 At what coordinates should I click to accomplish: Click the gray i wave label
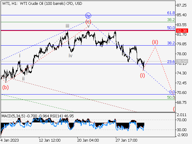(20, 56)
